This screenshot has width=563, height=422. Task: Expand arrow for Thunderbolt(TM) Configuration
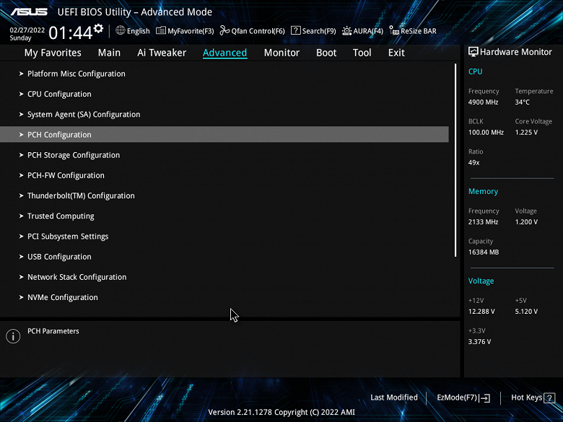pyautogui.click(x=21, y=195)
